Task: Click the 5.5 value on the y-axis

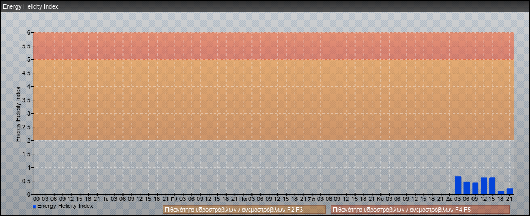Action: [x=27, y=46]
